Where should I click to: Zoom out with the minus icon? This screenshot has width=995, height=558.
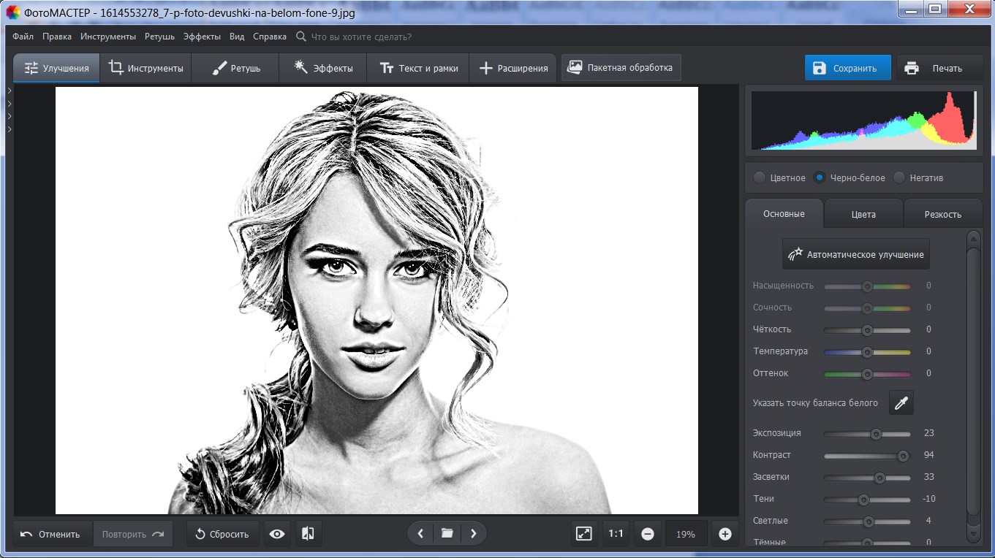tap(647, 534)
